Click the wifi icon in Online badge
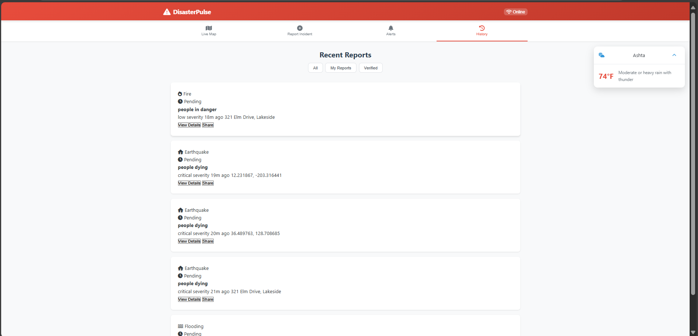The width and height of the screenshot is (698, 336). (509, 12)
